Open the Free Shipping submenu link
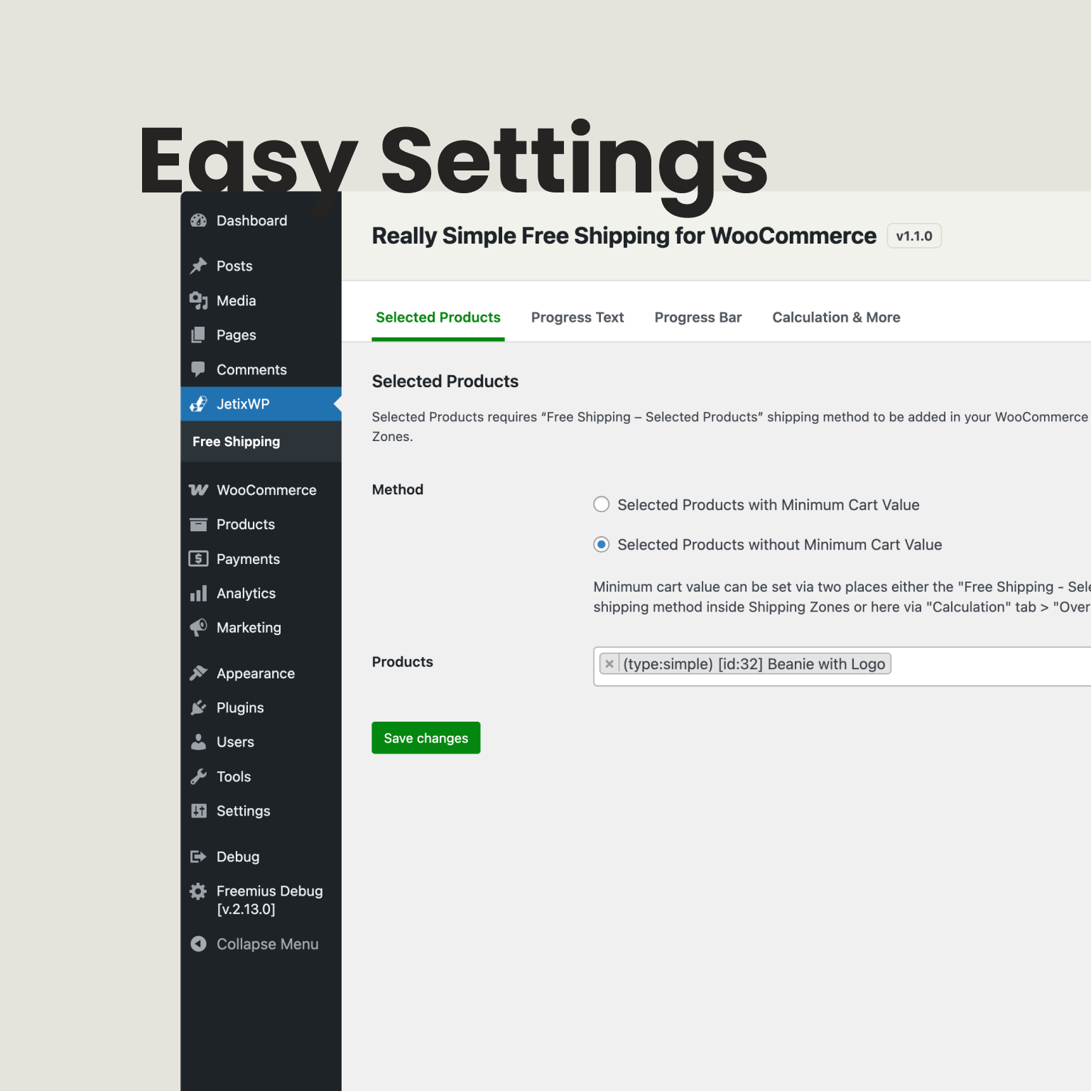 (x=237, y=442)
